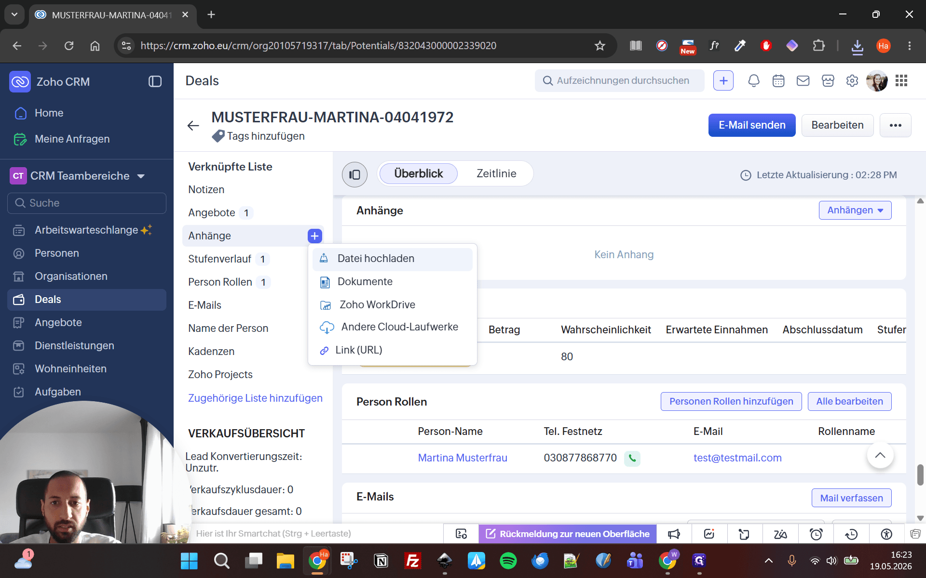This screenshot has width=926, height=578.
Task: Go back with the deal arrow icon
Action: tap(193, 126)
